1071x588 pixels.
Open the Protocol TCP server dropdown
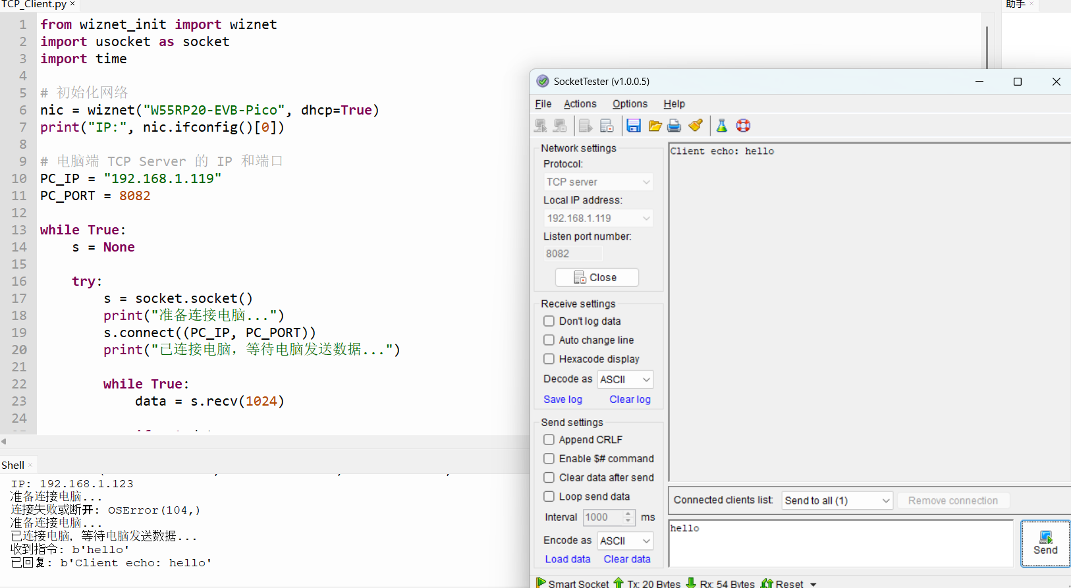click(x=598, y=182)
